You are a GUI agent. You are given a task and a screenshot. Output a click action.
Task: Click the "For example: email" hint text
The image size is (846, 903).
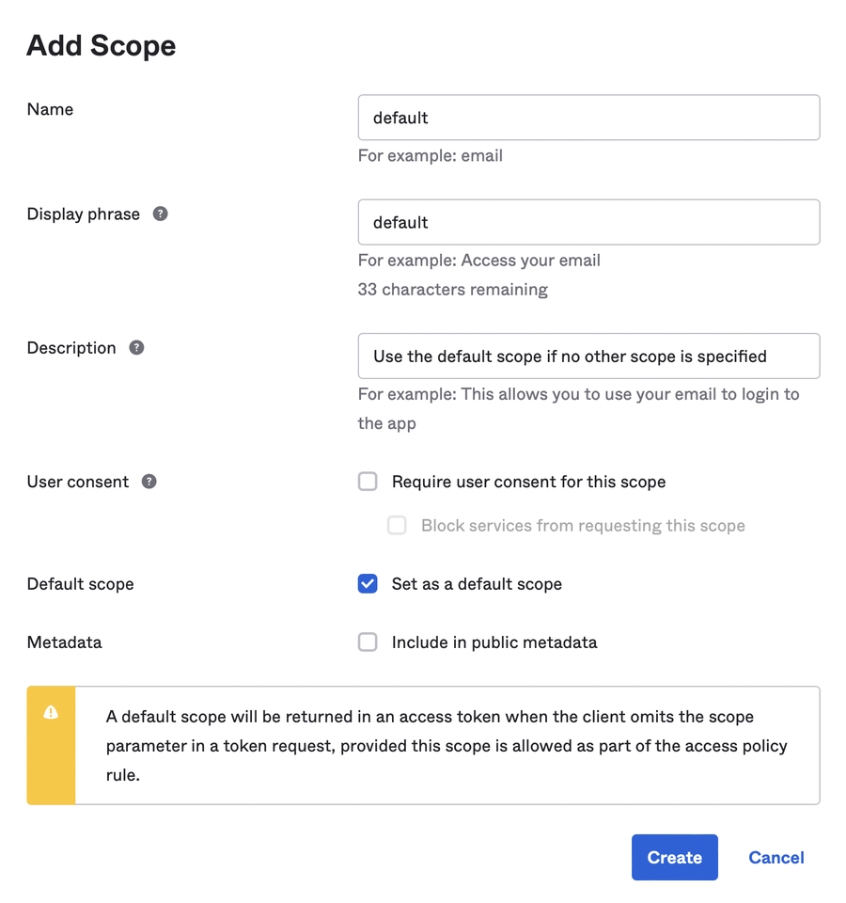[x=430, y=156]
